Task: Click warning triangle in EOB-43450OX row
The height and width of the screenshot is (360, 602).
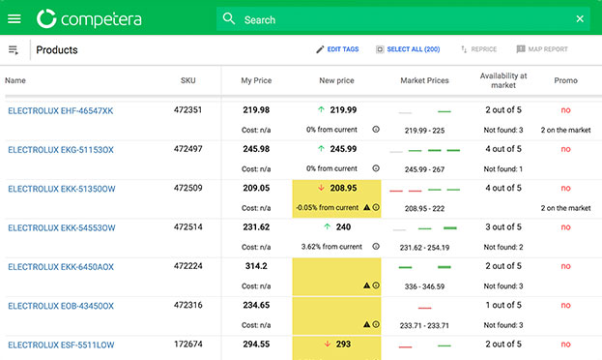Action: (x=366, y=324)
